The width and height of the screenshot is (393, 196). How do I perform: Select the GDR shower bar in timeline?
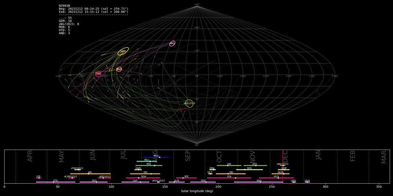pyautogui.click(x=138, y=170)
